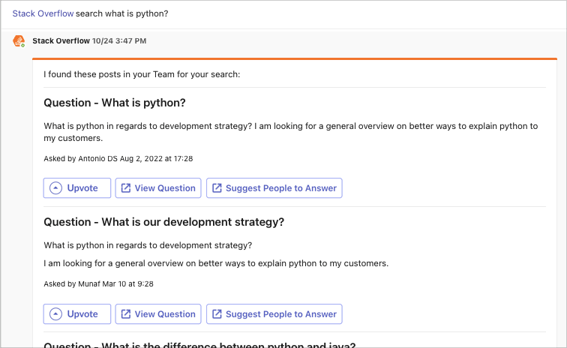Screen dimensions: 567x348
Task: Open "Question - What is our development strategy?" title
Action: (x=163, y=222)
